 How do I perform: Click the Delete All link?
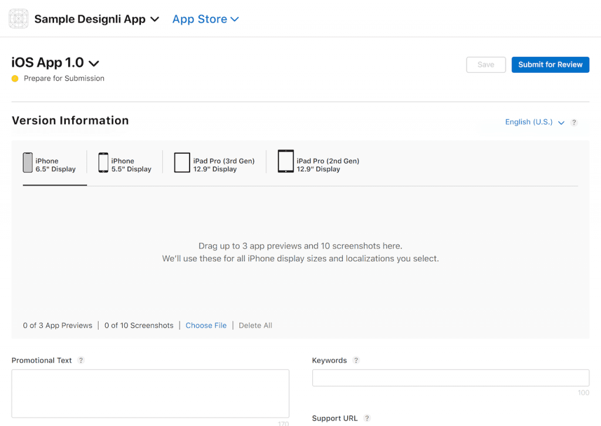coord(255,325)
